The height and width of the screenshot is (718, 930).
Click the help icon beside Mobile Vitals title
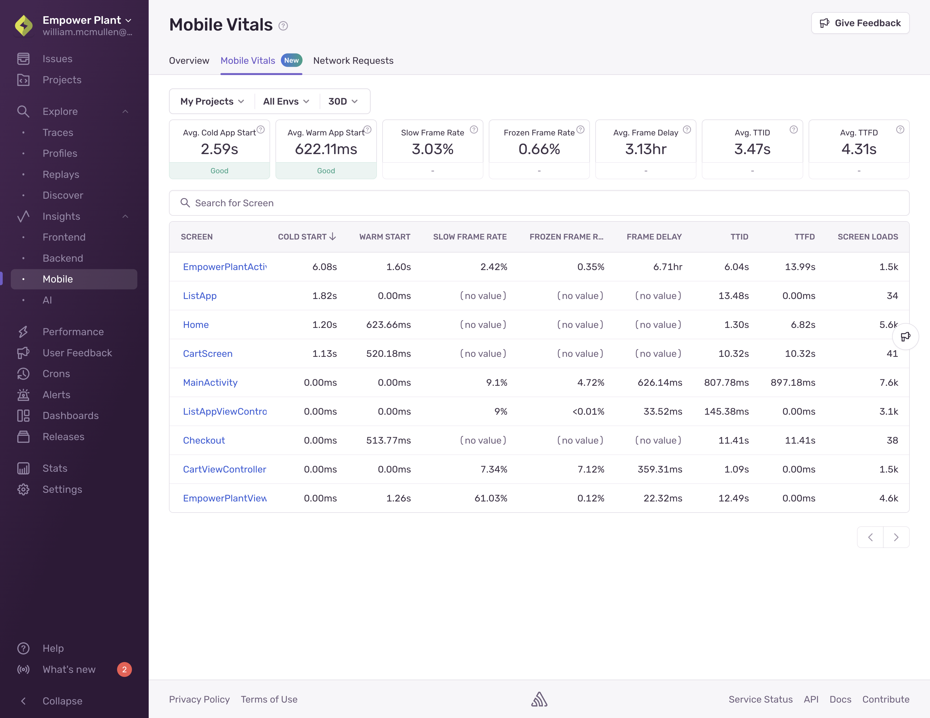[283, 26]
